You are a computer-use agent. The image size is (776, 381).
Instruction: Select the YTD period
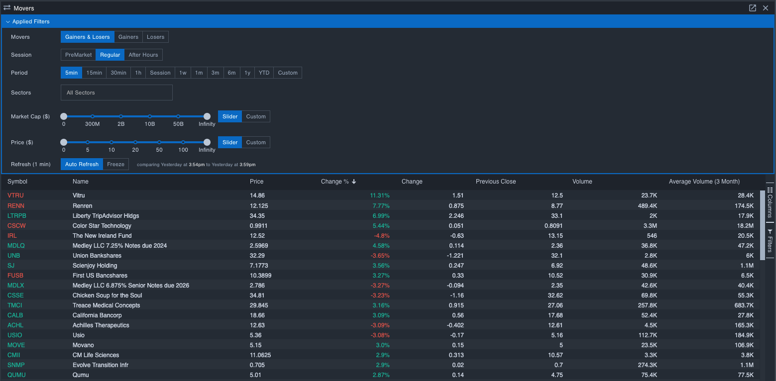[x=264, y=73]
